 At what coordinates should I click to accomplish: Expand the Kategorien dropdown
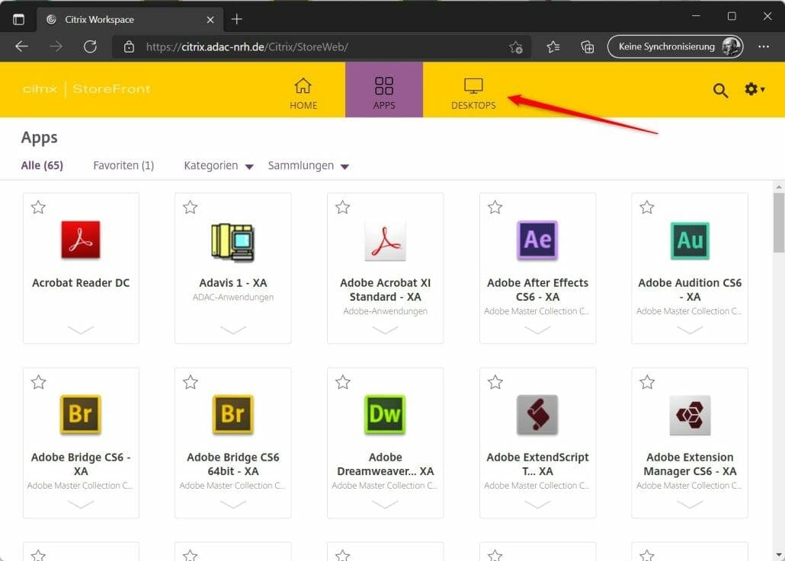pos(218,165)
